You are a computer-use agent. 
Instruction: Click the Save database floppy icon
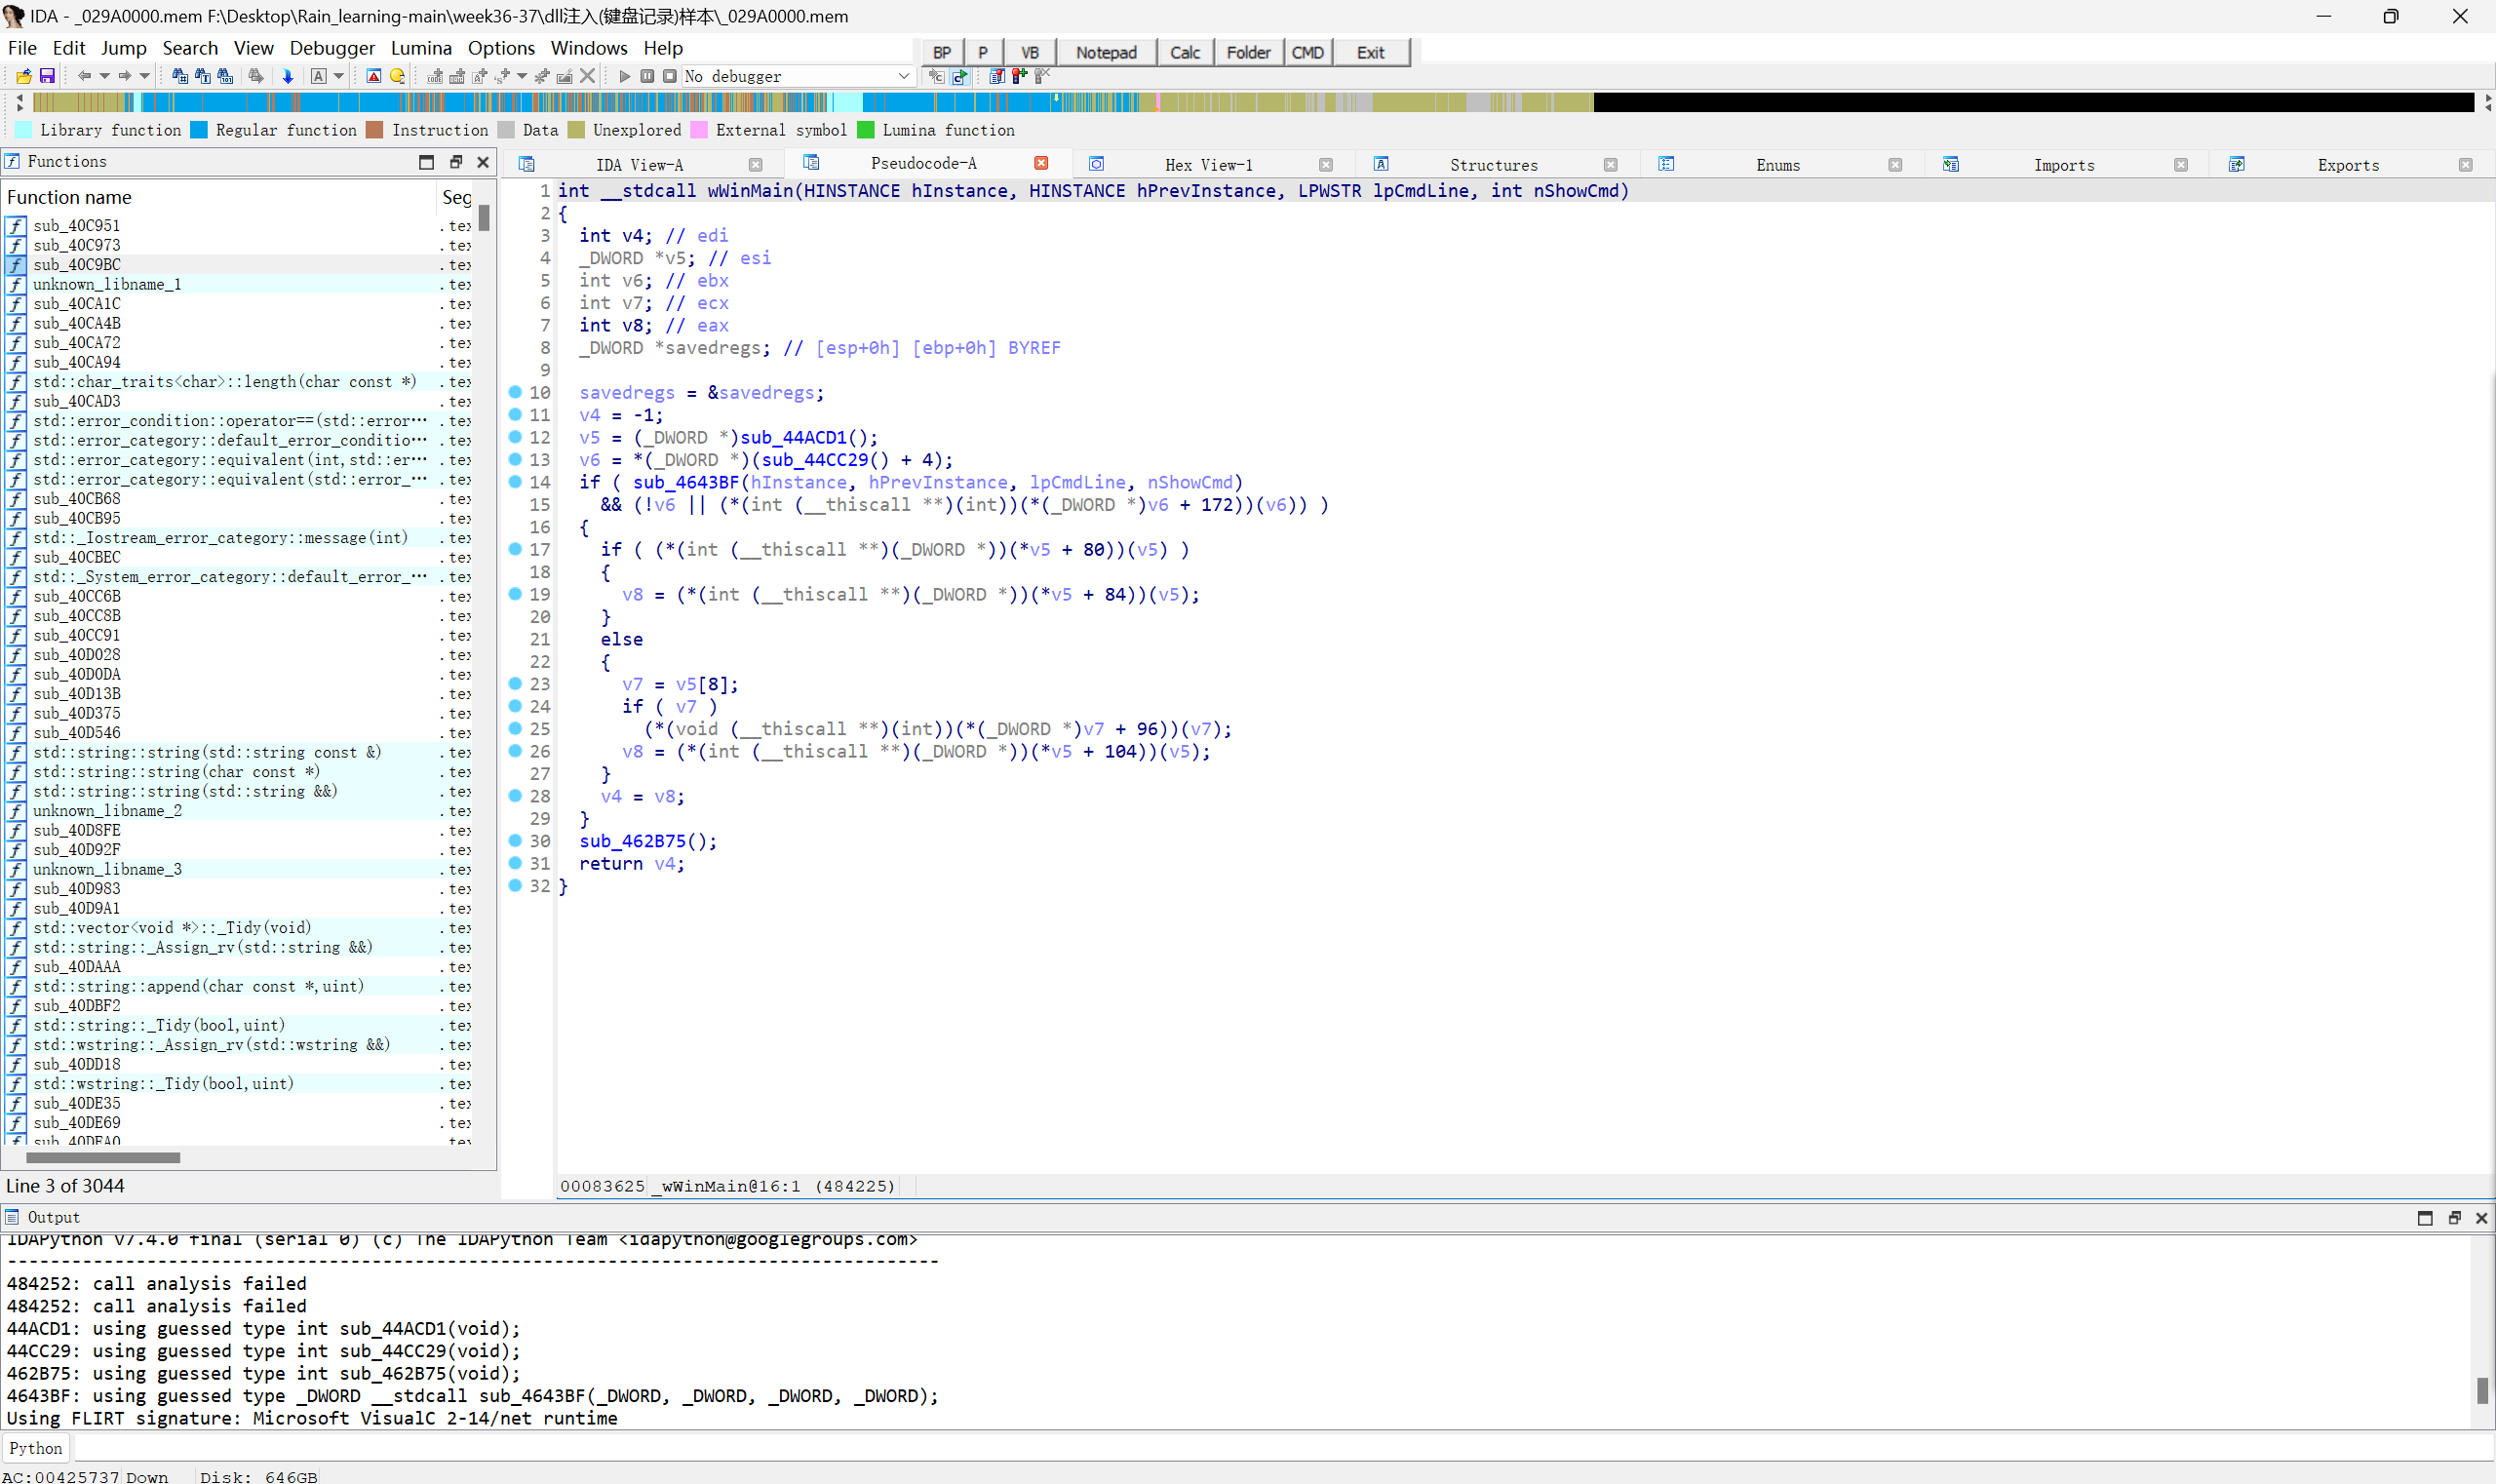click(47, 76)
